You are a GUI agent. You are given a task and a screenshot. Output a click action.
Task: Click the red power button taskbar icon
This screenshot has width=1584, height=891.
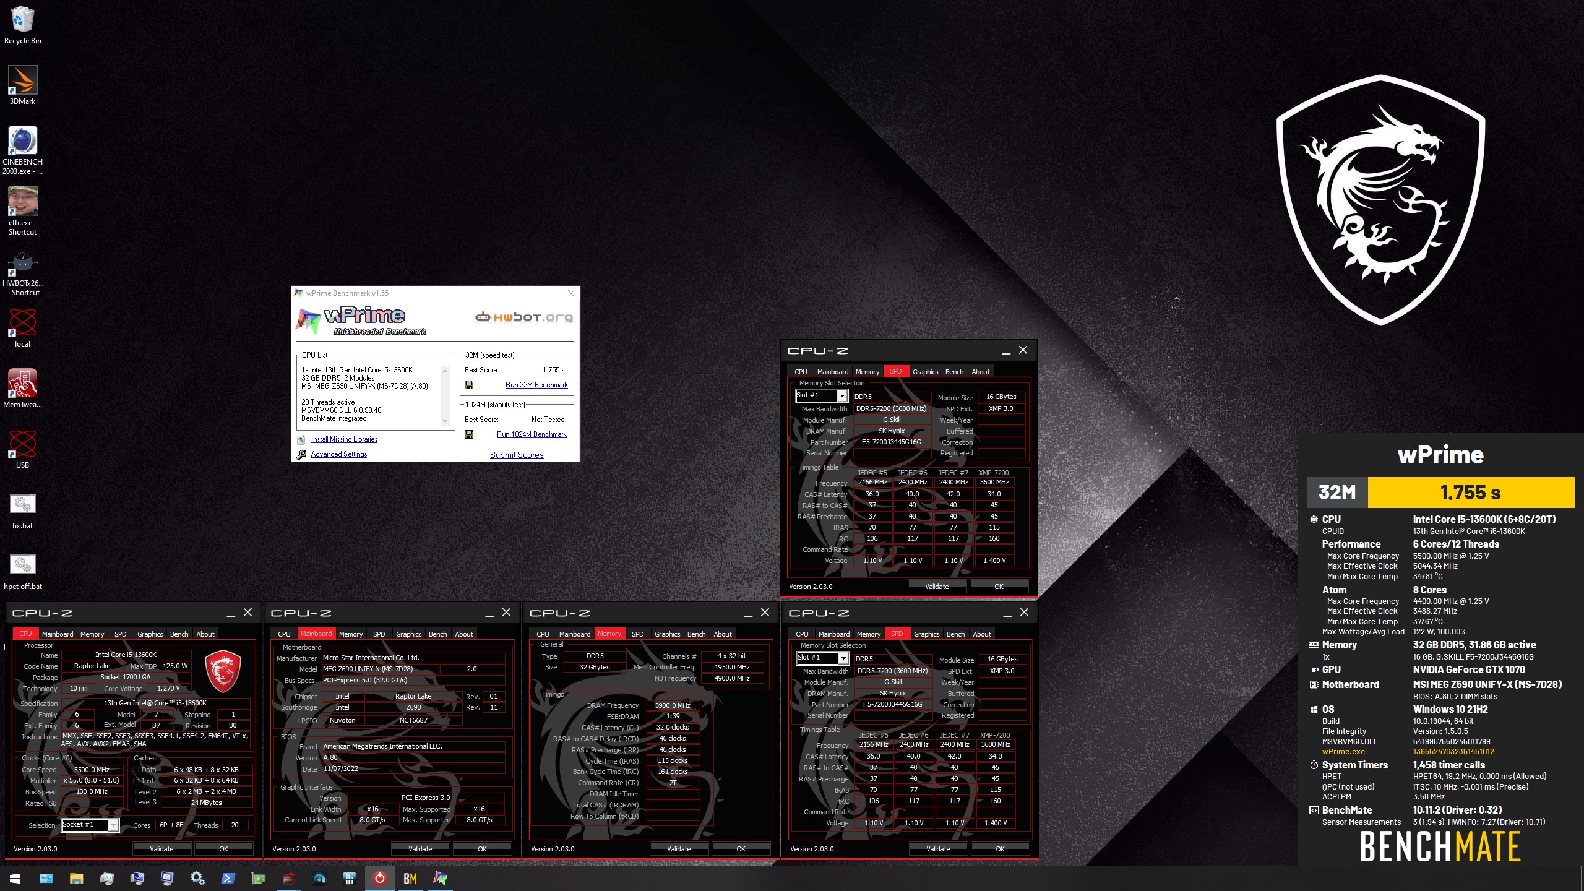[379, 879]
